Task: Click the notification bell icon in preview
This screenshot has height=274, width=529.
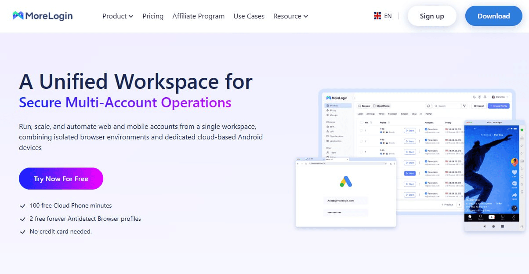Action: point(485,97)
